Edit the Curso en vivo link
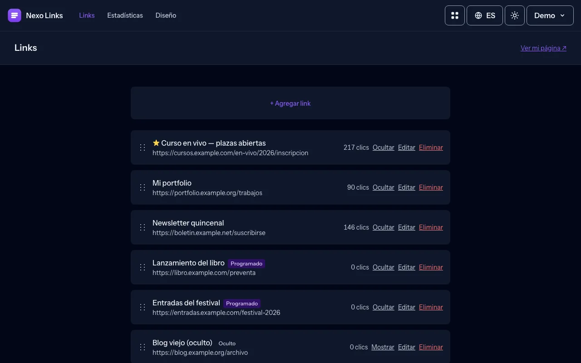Screen dimensions: 581x363 (x=407, y=147)
